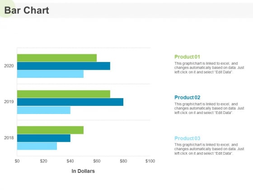Select the description text under Product 01

click(209, 68)
